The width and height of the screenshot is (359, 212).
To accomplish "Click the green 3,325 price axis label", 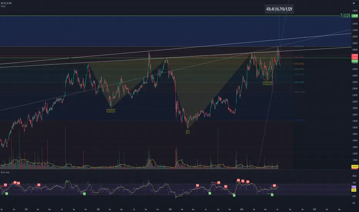I will 355,16.
